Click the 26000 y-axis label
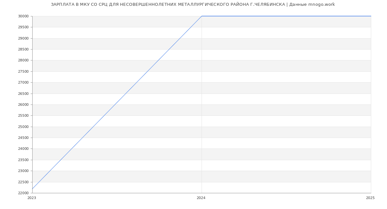This screenshot has width=387, height=209. (23, 104)
